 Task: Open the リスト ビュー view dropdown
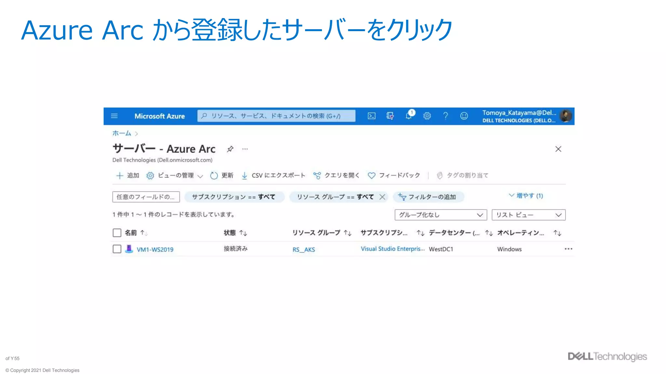click(528, 215)
